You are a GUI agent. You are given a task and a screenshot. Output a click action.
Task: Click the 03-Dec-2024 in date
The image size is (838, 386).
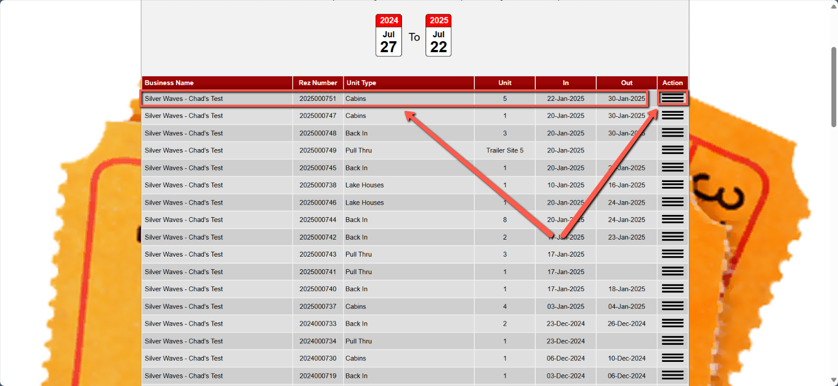[x=566, y=376]
